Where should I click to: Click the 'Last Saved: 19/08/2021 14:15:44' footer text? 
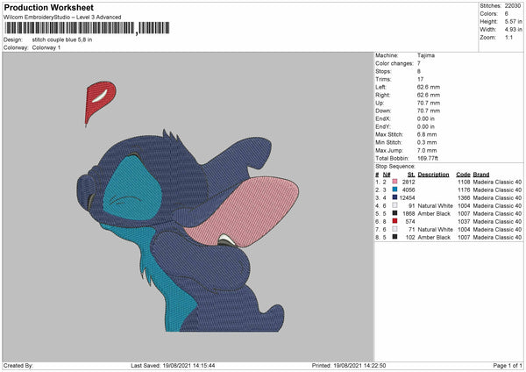(173, 365)
